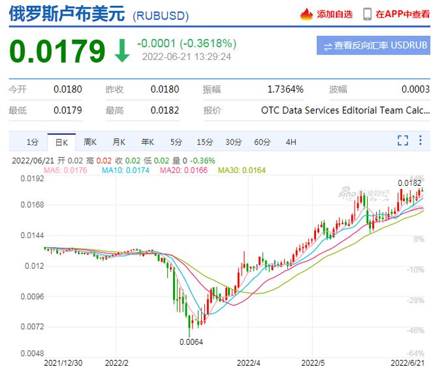Click 查看反向汇率 USDRUB button
The height and width of the screenshot is (367, 431).
point(374,45)
